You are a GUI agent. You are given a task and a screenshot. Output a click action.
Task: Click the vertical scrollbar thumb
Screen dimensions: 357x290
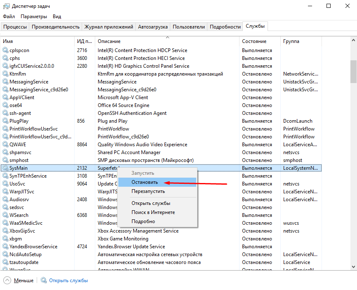pos(353,71)
